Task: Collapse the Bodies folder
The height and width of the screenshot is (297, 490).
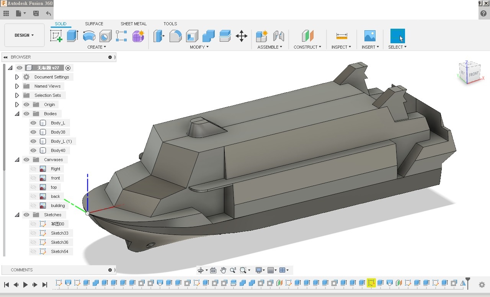Action: 17,114
